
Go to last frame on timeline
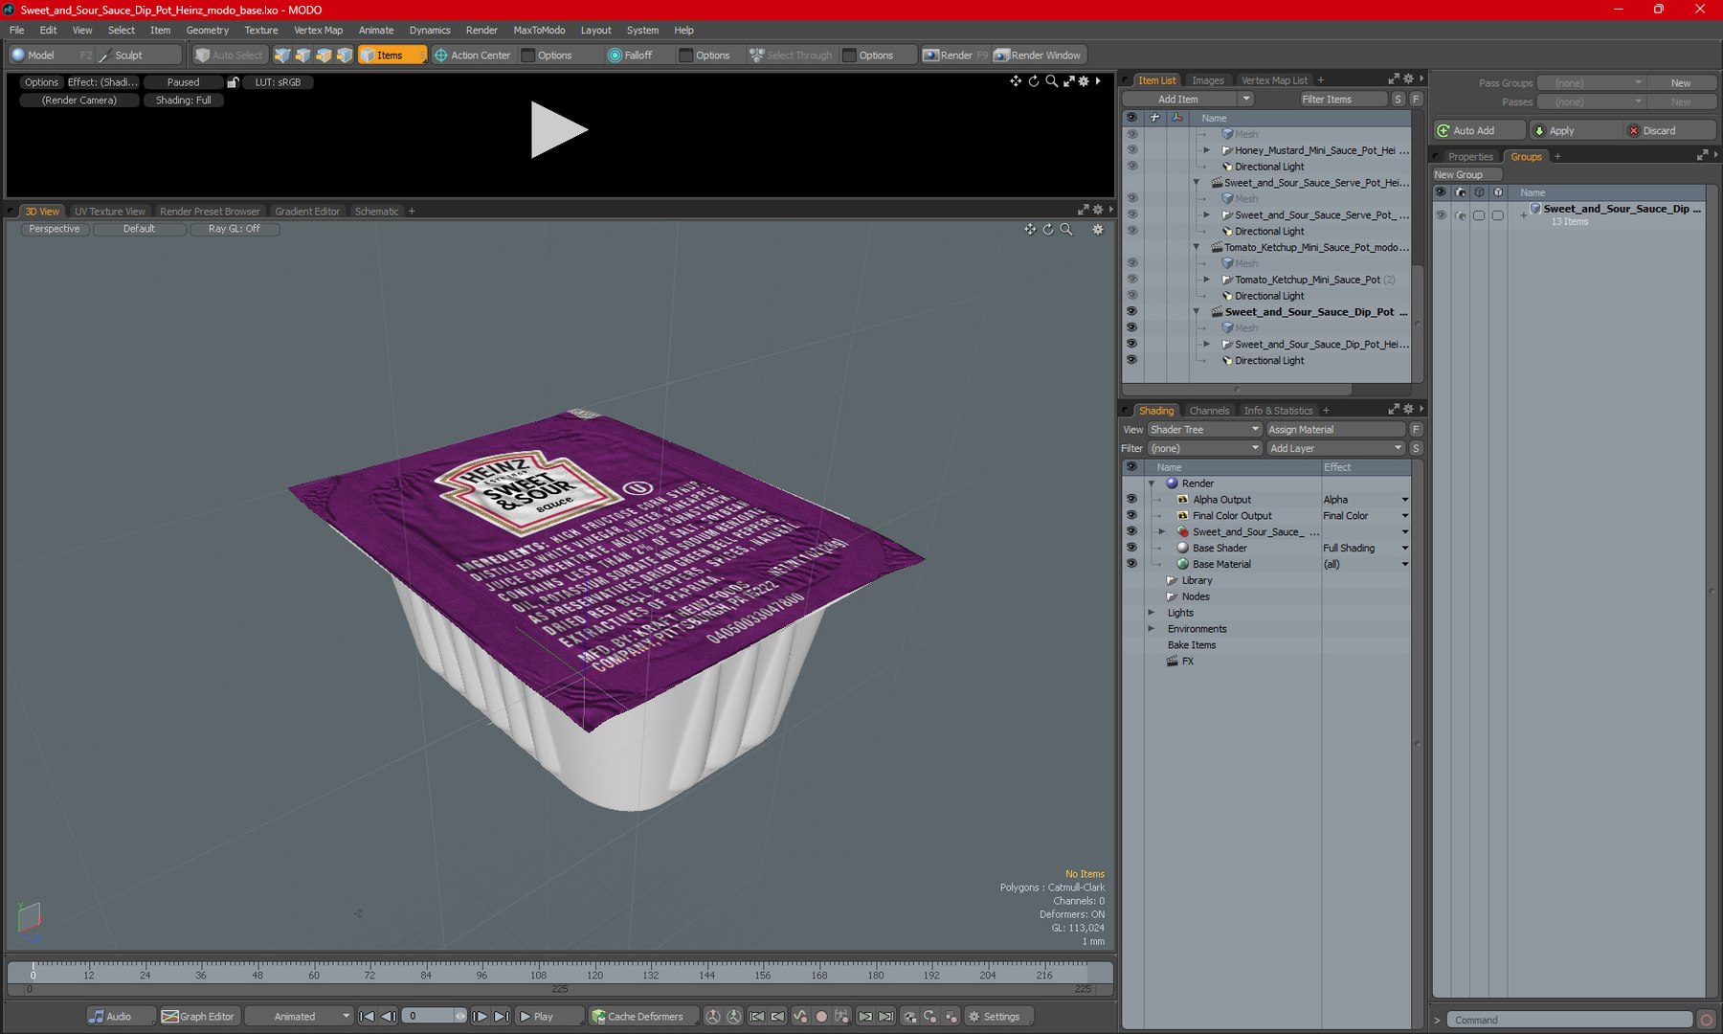502,1016
